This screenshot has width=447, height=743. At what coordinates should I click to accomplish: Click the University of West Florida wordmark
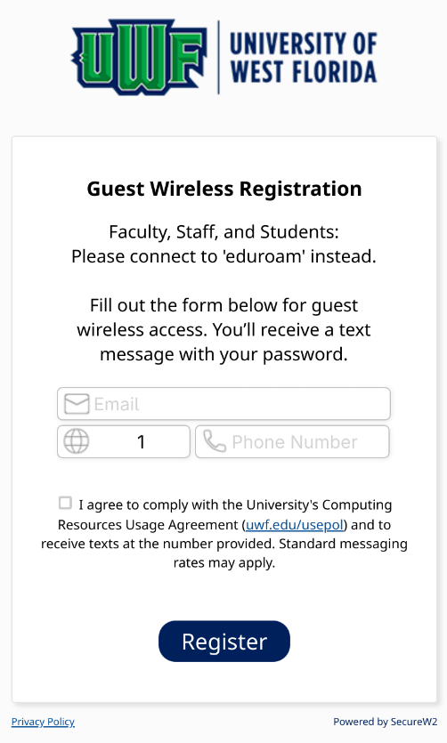[x=304, y=57]
